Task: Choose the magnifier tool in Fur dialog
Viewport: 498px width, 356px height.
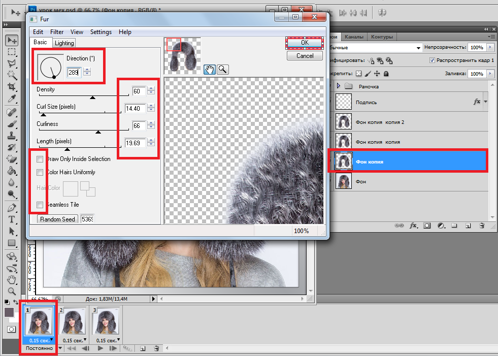Action: tap(223, 69)
